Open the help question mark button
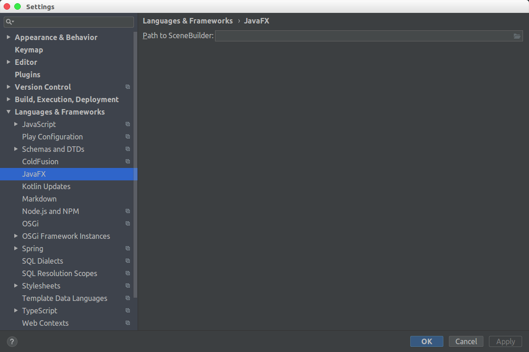529x352 pixels. click(12, 341)
